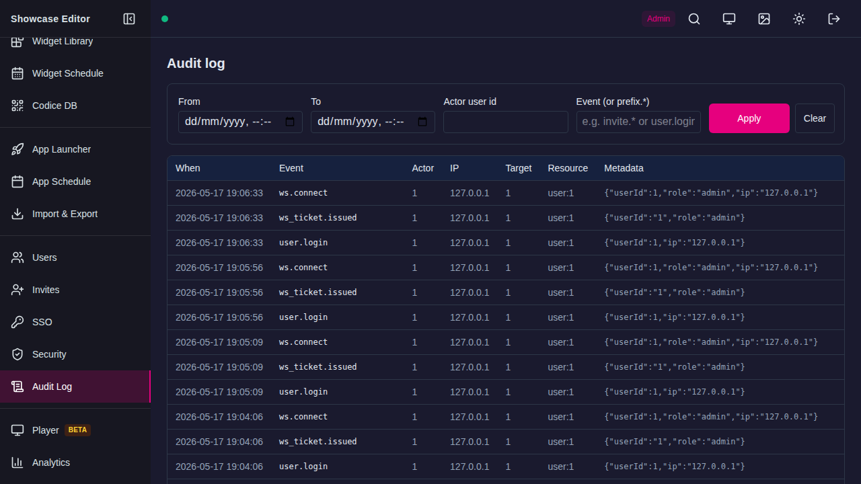Click the green status dot indicator
This screenshot has width=861, height=484.
click(x=165, y=19)
